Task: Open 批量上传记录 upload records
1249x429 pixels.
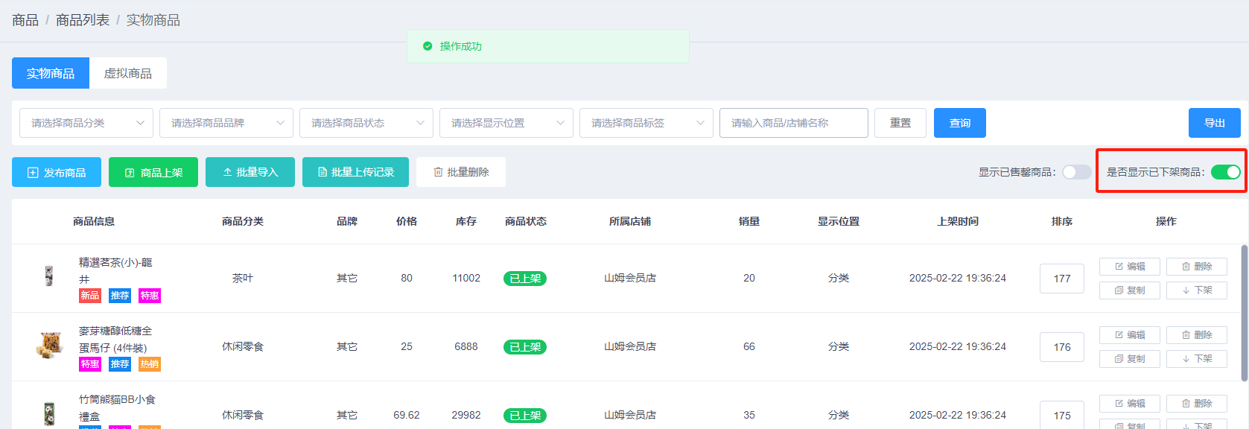Action: tap(355, 172)
